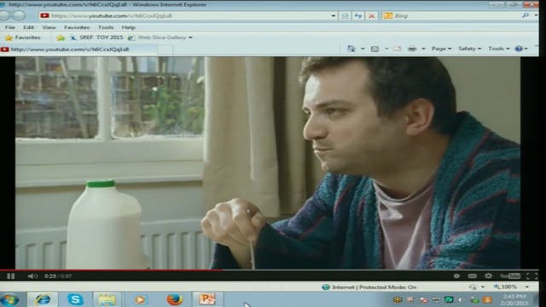546x307 pixels.
Task: Mute the video volume speaker icon
Action: [x=32, y=276]
